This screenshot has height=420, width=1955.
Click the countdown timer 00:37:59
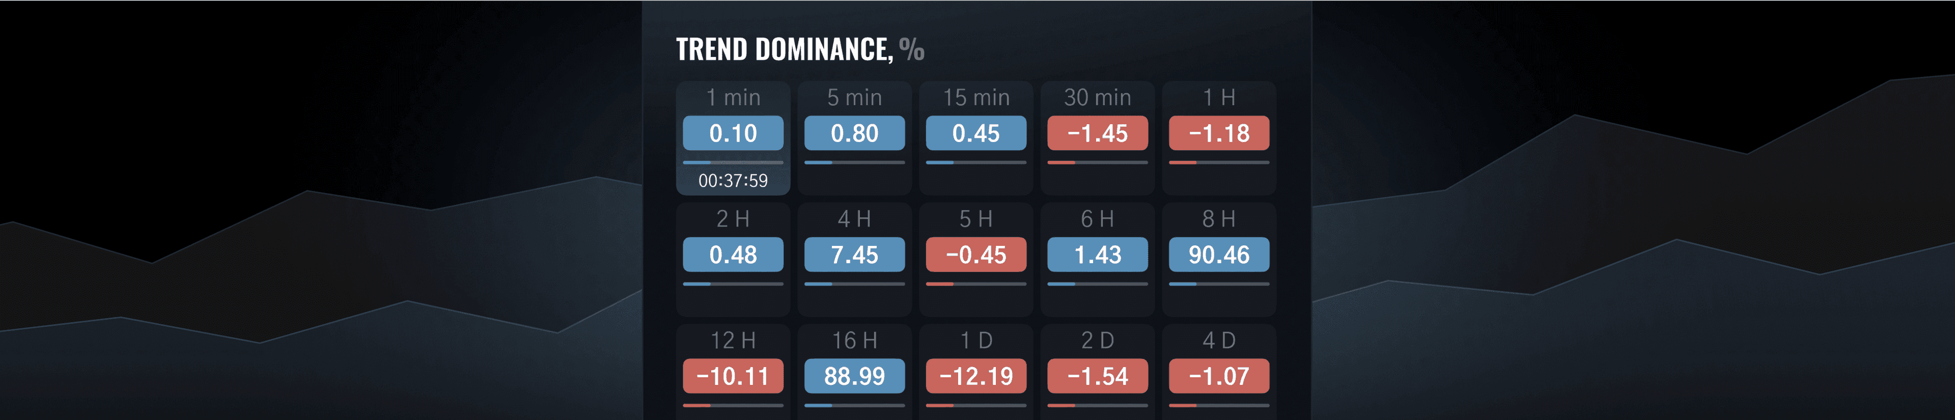[x=733, y=182]
